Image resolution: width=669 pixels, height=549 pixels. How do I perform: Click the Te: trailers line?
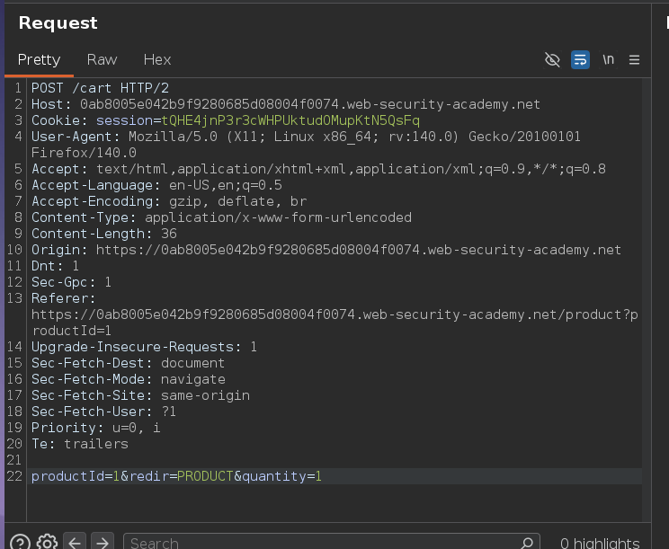tap(80, 444)
